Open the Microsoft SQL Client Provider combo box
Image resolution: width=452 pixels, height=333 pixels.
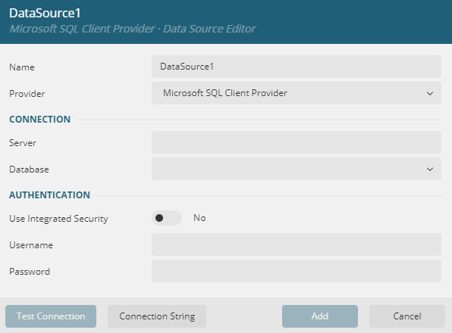[297, 93]
